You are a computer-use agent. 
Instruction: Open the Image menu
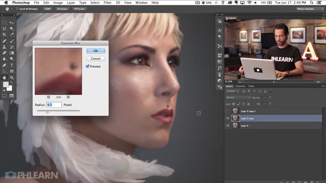point(58,2)
